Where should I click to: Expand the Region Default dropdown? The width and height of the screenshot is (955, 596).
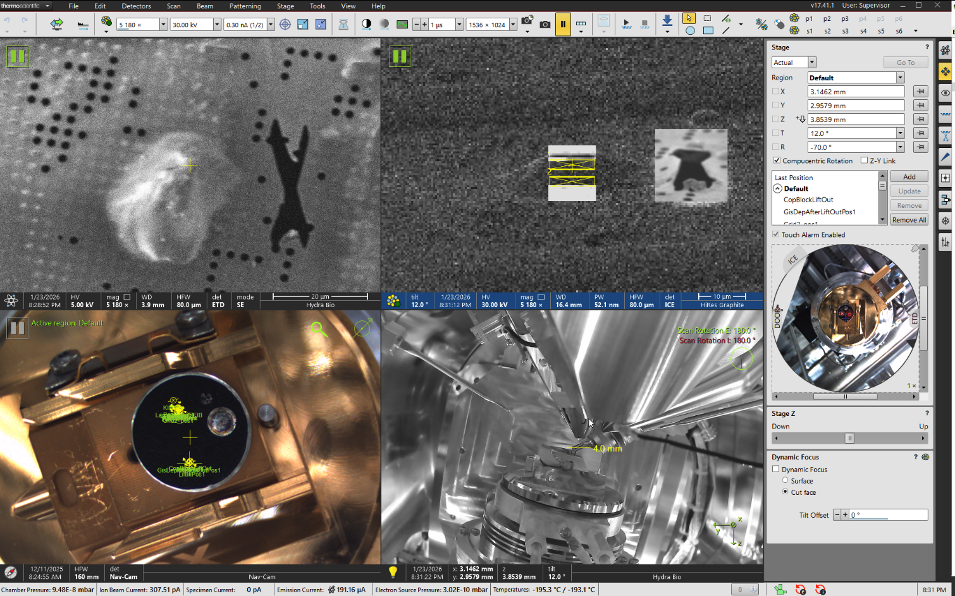[900, 78]
